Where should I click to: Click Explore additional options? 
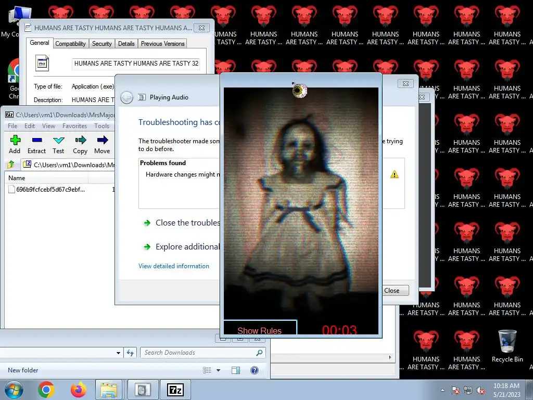click(182, 246)
